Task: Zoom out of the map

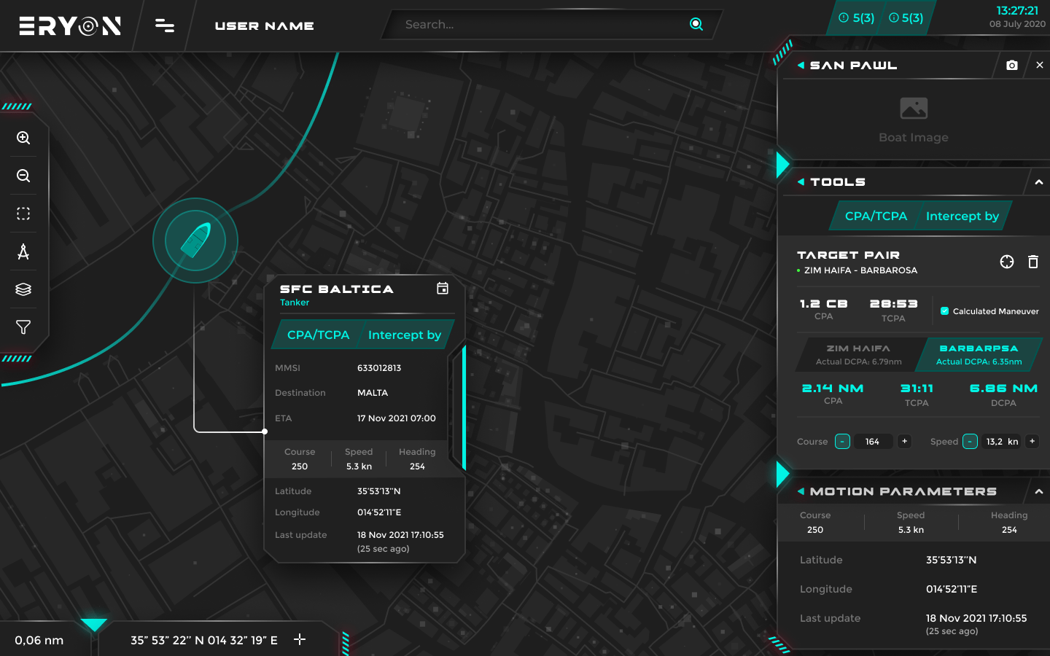Action: tap(23, 176)
